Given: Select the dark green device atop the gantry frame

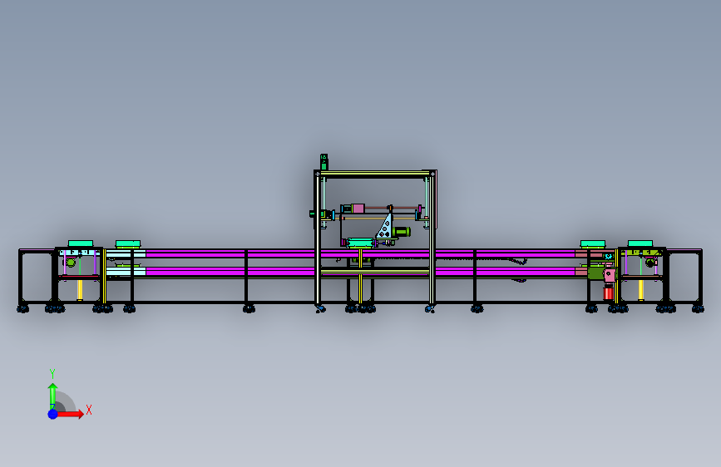Looking at the screenshot, I should click(x=324, y=162).
